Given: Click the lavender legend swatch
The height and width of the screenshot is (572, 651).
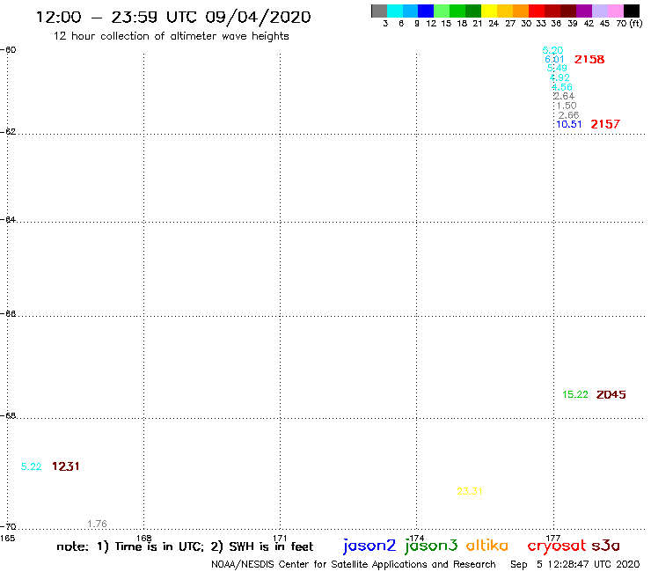Looking at the screenshot, I should [599, 11].
